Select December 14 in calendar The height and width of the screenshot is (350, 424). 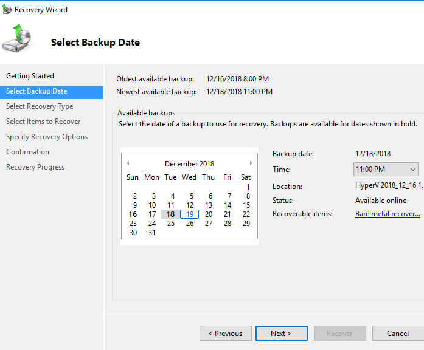(228, 205)
